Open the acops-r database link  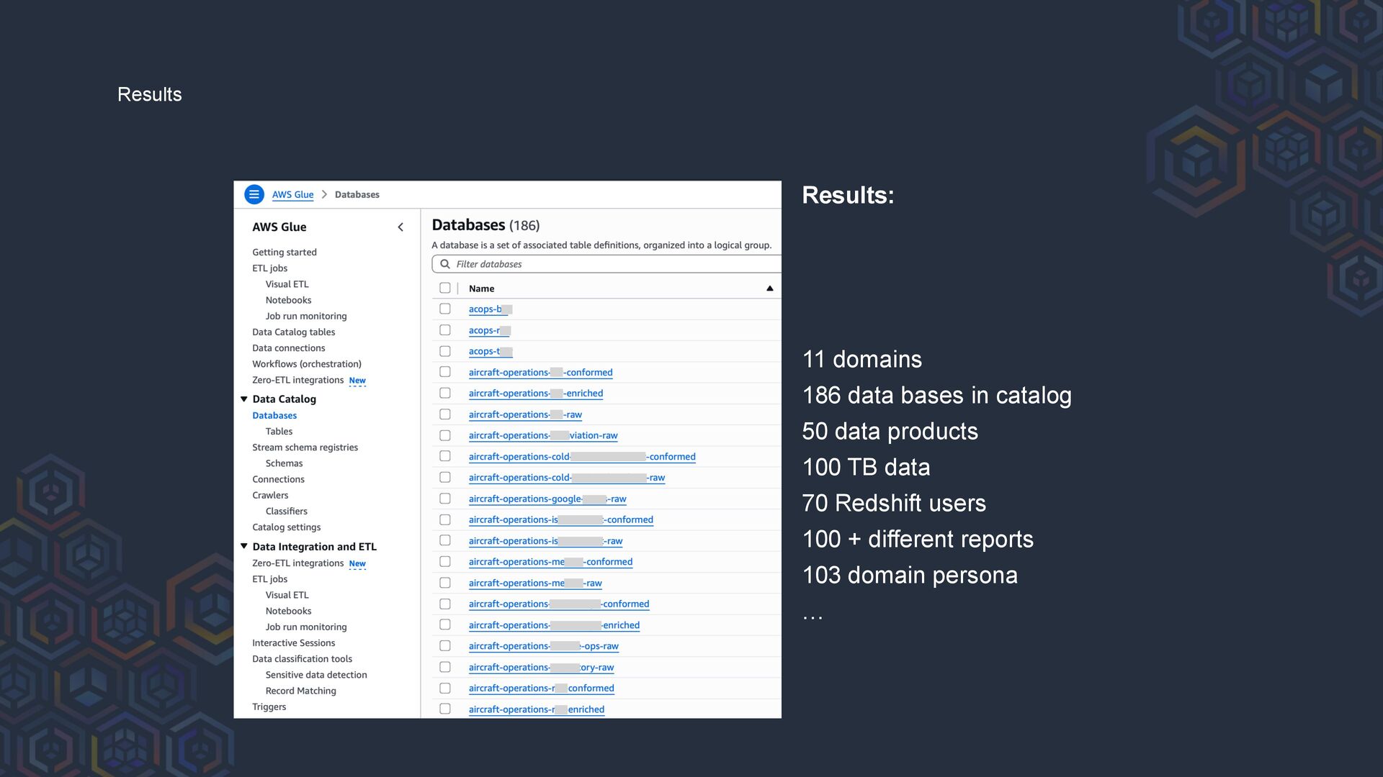pyautogui.click(x=484, y=330)
